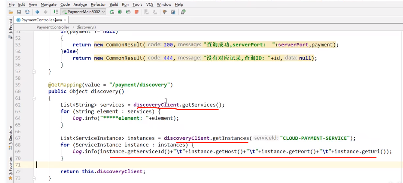Image resolution: width=403 pixels, height=183 pixels.
Task: Open the Navigate menu
Action: point(49,4)
